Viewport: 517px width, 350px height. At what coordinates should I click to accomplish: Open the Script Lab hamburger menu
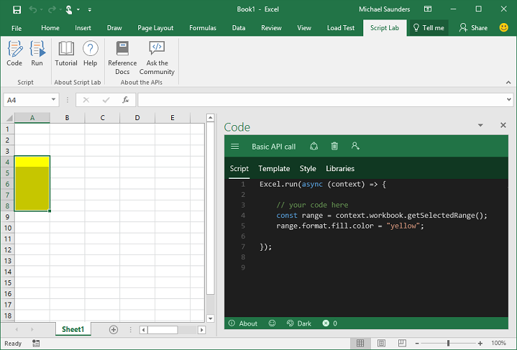tap(235, 146)
